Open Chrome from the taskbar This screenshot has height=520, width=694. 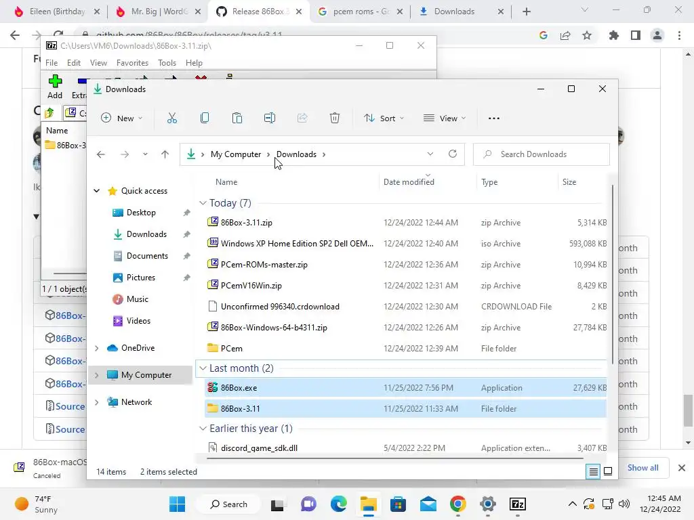(x=458, y=504)
